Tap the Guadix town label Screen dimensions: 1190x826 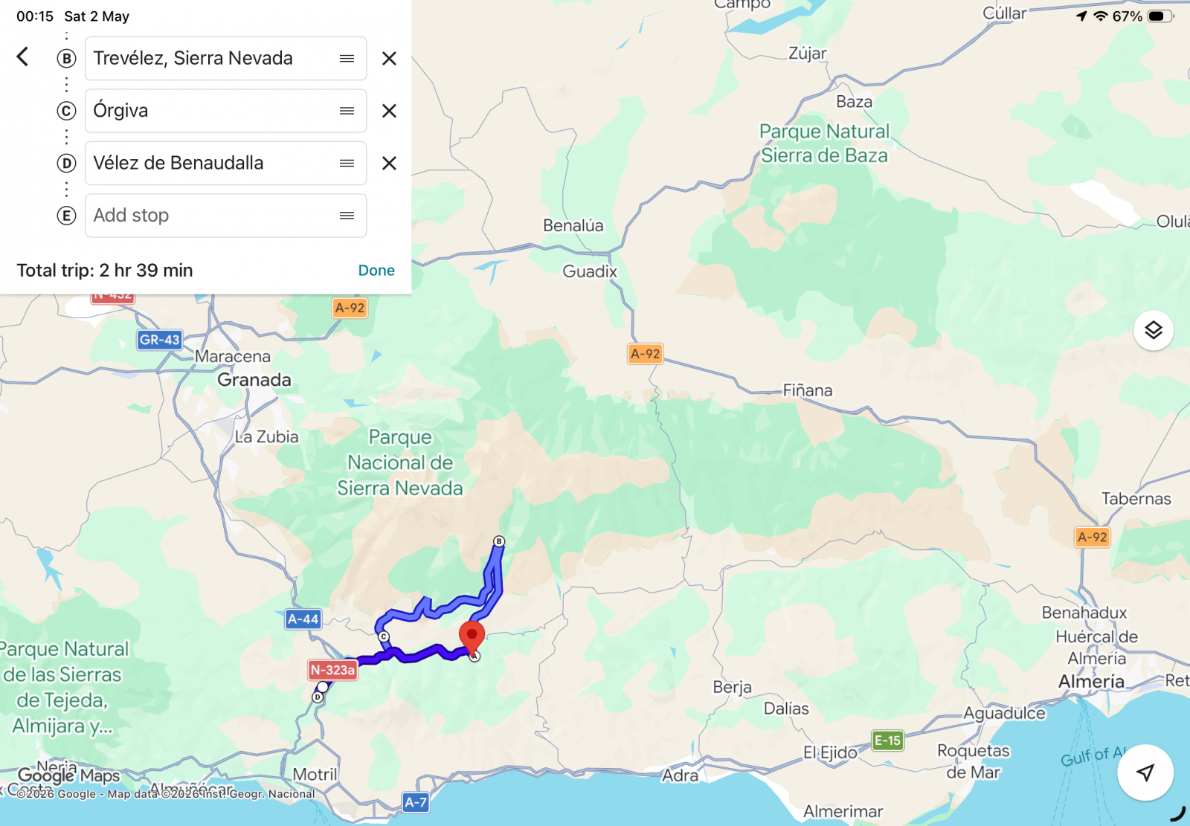click(x=590, y=271)
